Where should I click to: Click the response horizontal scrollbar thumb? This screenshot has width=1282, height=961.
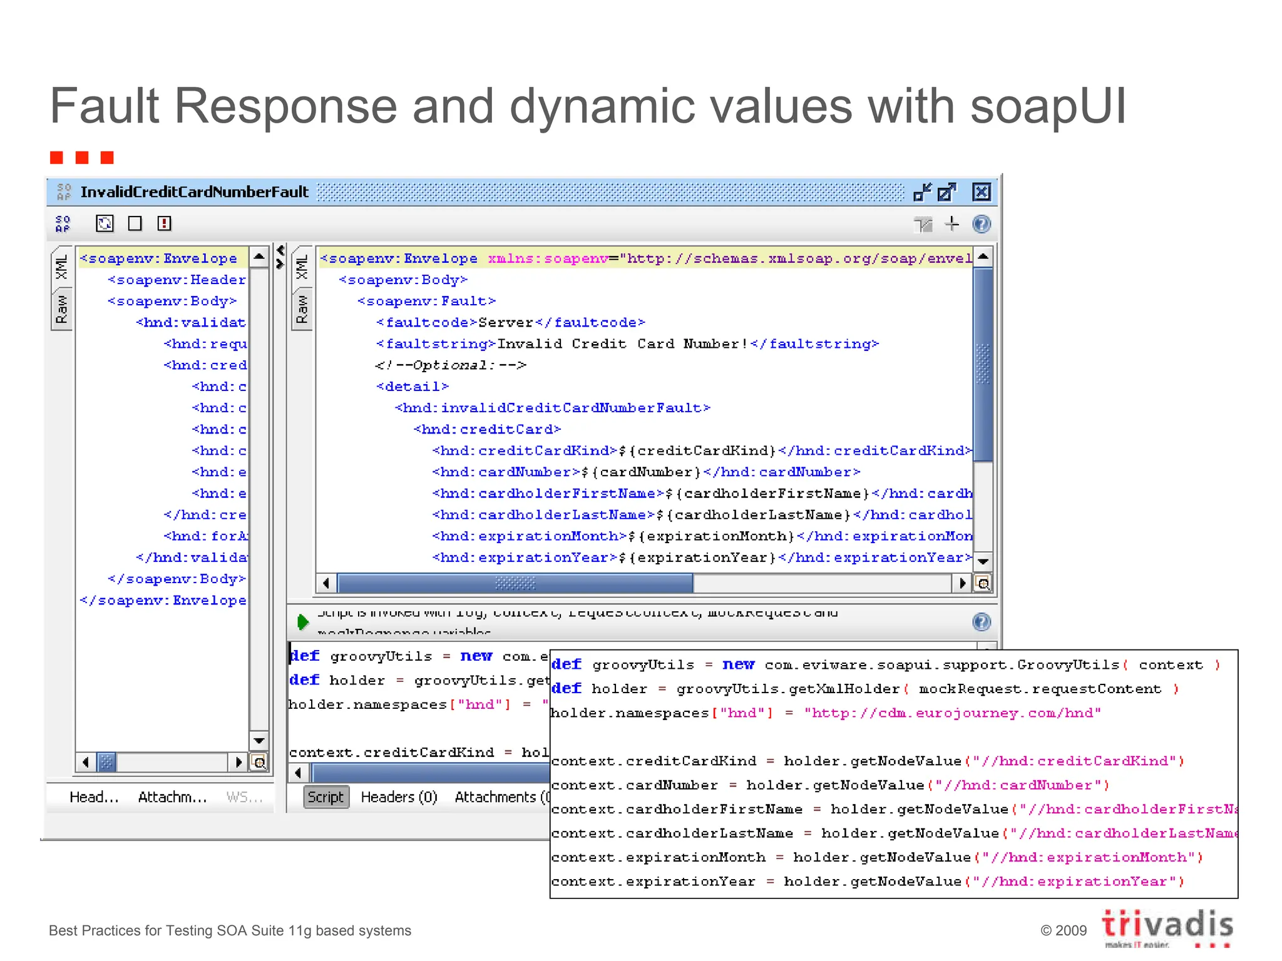click(x=515, y=584)
